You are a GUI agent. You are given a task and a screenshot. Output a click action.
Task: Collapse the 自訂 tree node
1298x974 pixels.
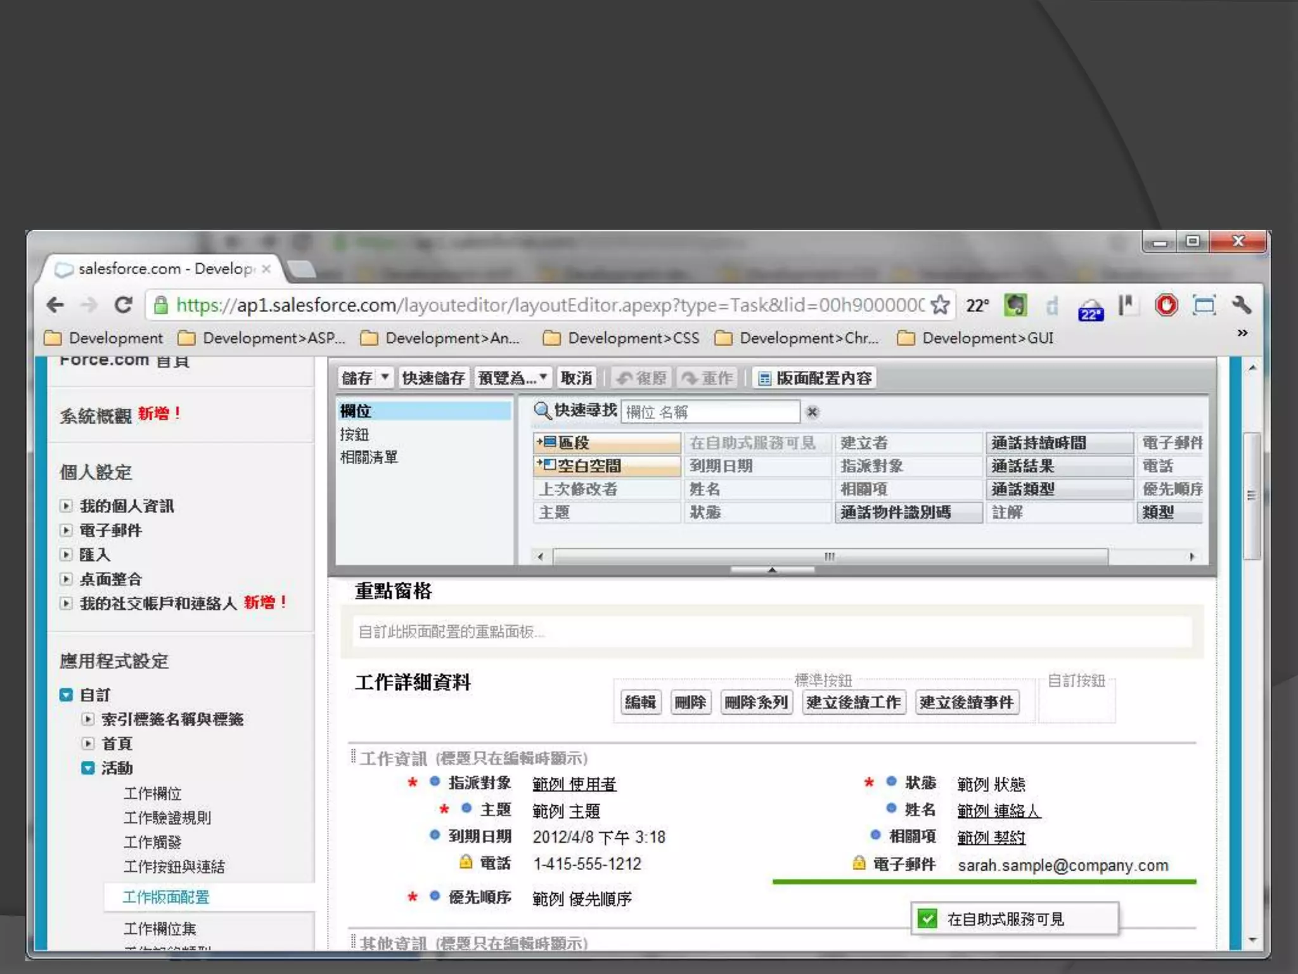click(66, 695)
